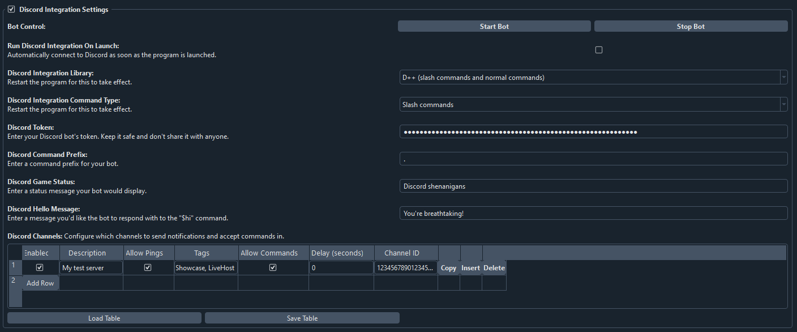Edit the Discord Game Status field
The image size is (797, 332).
593,186
